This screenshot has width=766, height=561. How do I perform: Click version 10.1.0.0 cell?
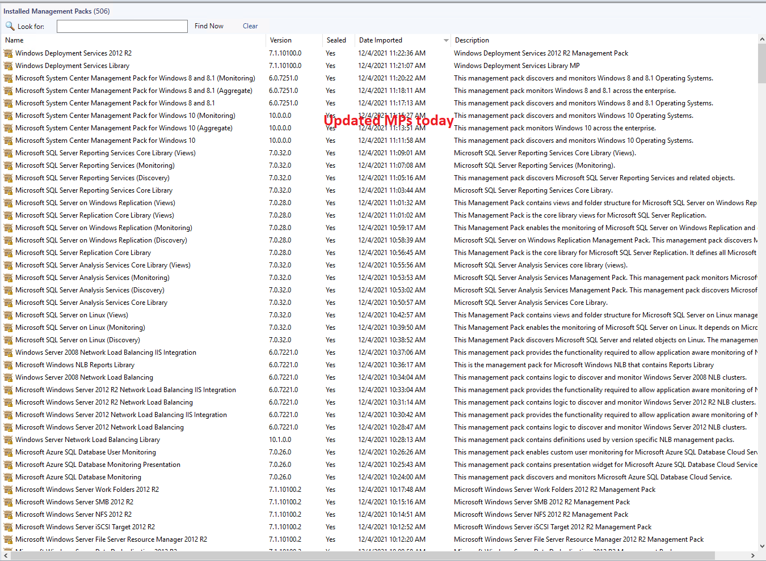280,440
